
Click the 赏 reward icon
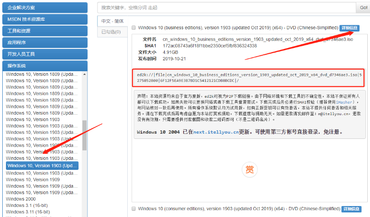click(250, 170)
